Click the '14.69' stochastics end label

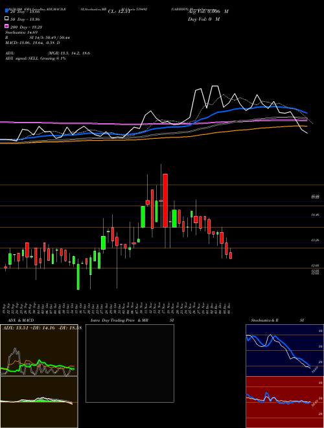click(x=315, y=370)
